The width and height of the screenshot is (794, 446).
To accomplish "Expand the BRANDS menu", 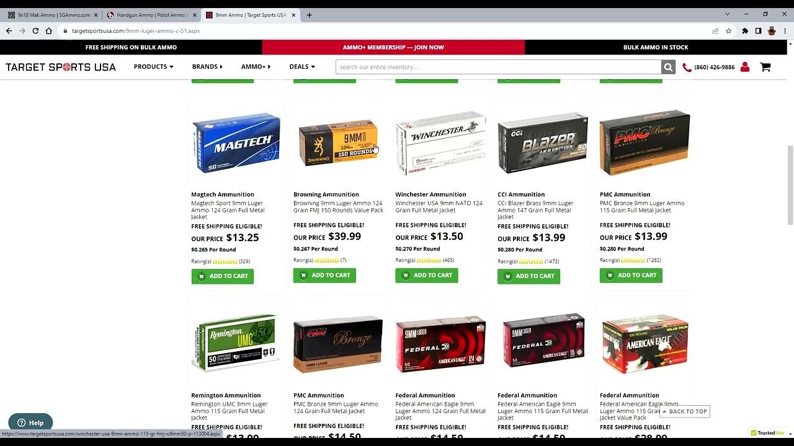I will click(207, 67).
